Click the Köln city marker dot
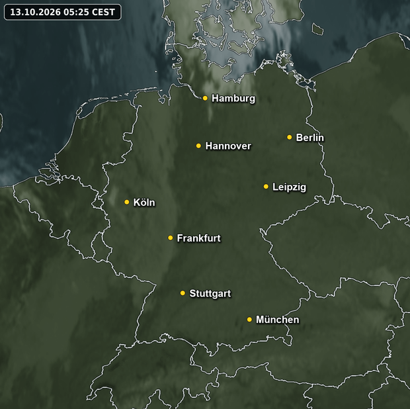410x409 pixels. tap(127, 202)
